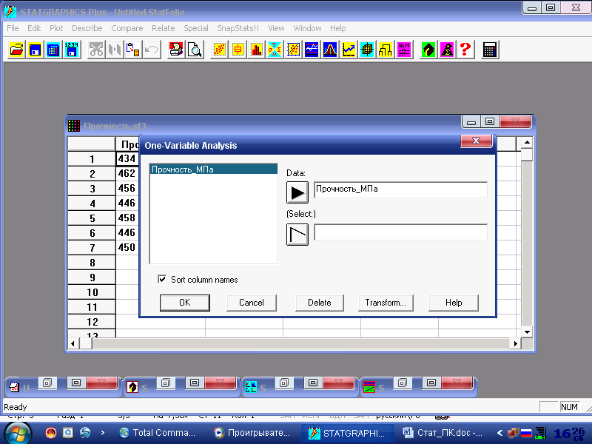Open the red histogram bars icon
Viewport: 592px width, 444px height.
[256, 50]
